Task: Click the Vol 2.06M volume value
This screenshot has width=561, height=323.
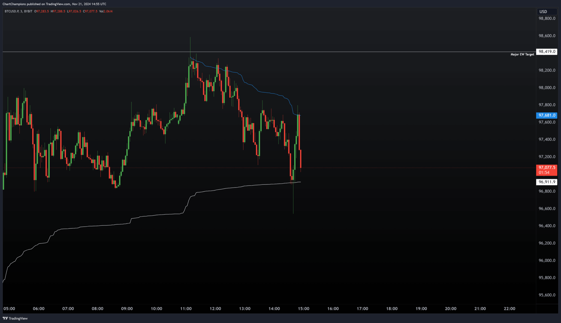Action: [x=107, y=11]
